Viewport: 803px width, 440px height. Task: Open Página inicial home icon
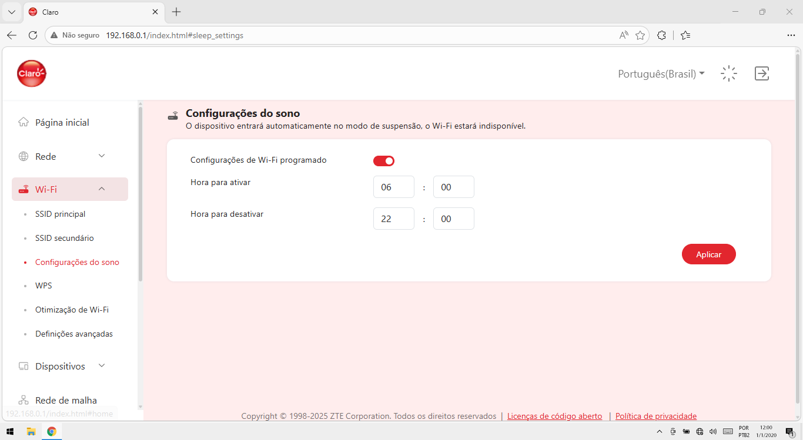point(24,122)
